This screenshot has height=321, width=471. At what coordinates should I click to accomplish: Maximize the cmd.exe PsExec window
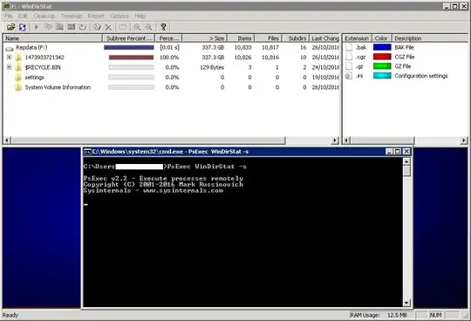pyautogui.click(x=398, y=152)
